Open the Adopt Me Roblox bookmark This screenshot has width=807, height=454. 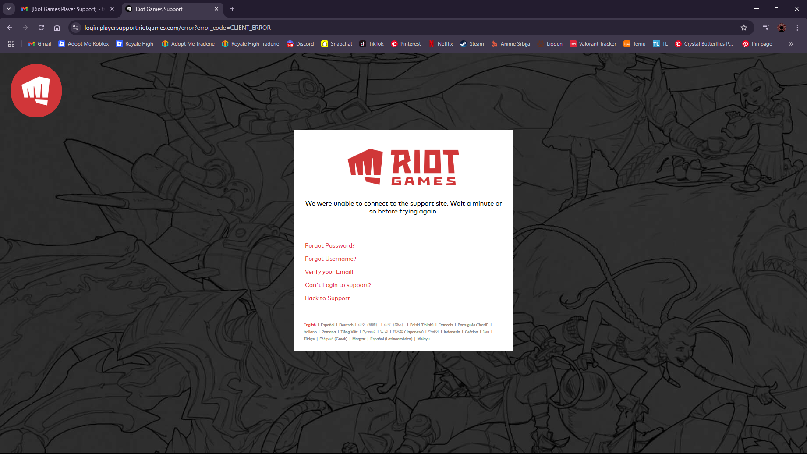(x=84, y=44)
